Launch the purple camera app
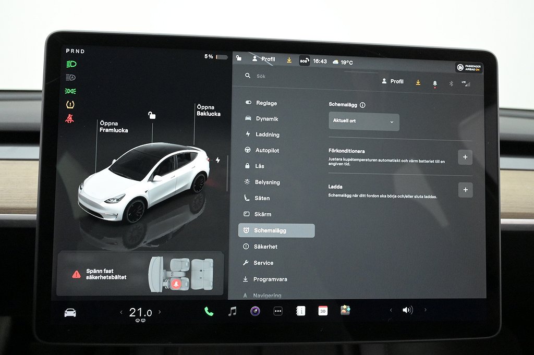This screenshot has width=534, height=355. pos(255,311)
